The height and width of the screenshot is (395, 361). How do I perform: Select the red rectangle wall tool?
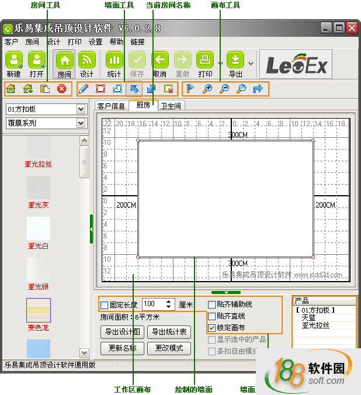[100, 89]
